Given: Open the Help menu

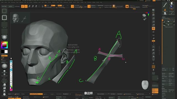Looking at the screenshot, I should [101, 2].
